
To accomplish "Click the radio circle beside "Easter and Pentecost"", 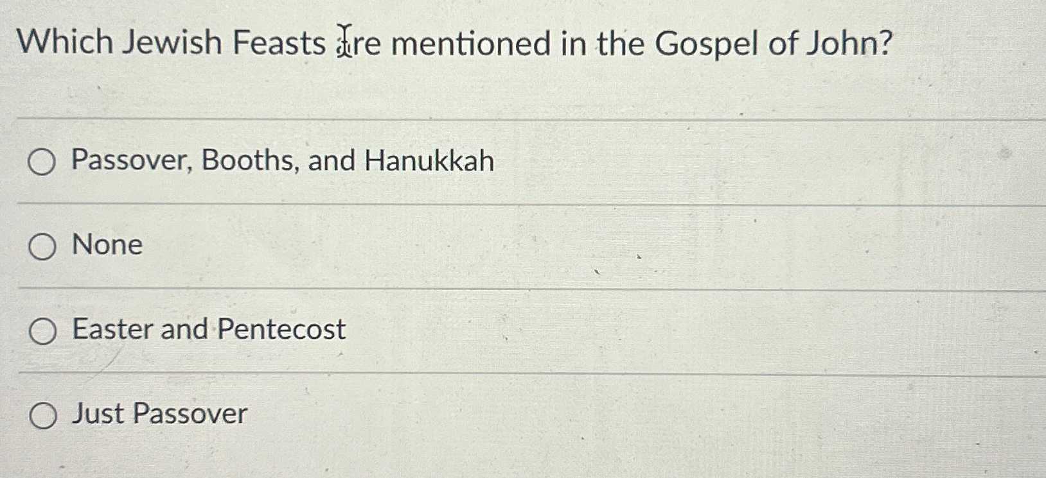I will pyautogui.click(x=42, y=330).
